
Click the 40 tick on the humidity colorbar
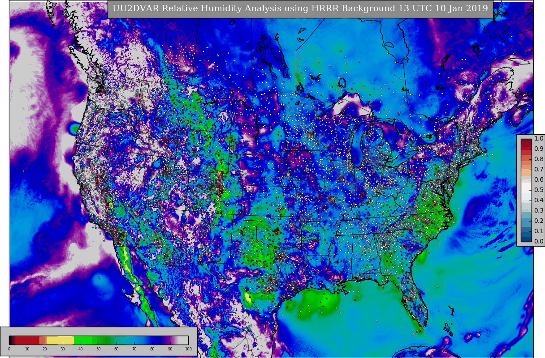81,349
